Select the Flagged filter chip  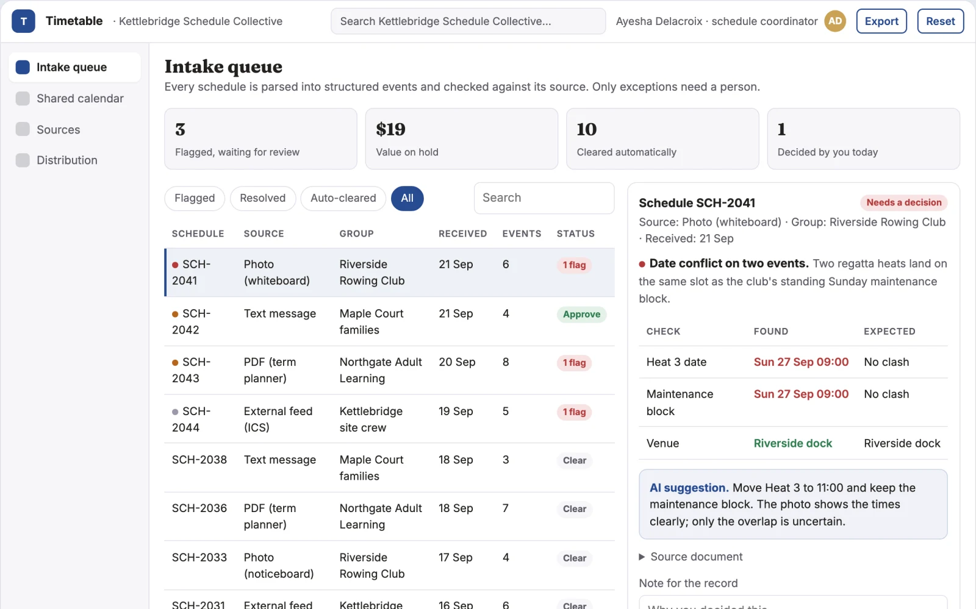click(x=195, y=198)
